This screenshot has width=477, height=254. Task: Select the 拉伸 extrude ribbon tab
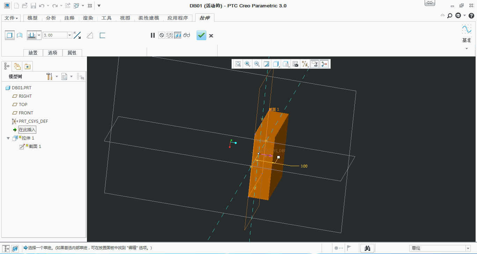click(x=205, y=18)
